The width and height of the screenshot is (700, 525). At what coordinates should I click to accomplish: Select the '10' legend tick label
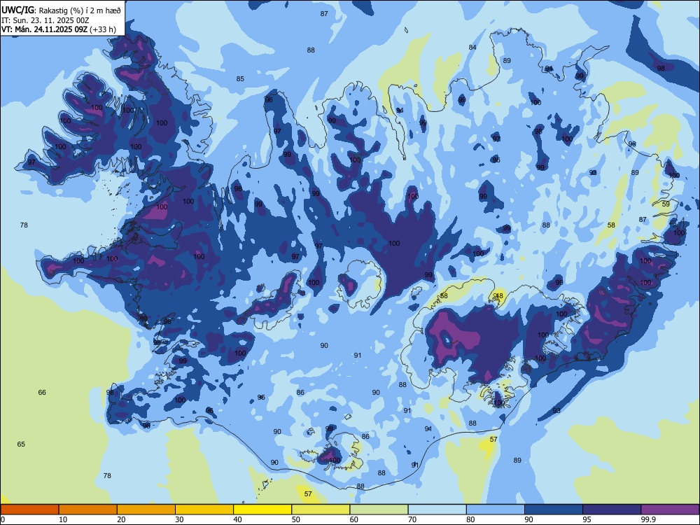point(63,519)
